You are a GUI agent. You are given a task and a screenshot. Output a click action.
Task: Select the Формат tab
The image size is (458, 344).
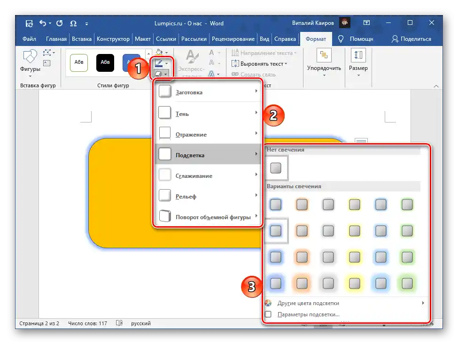click(x=316, y=39)
